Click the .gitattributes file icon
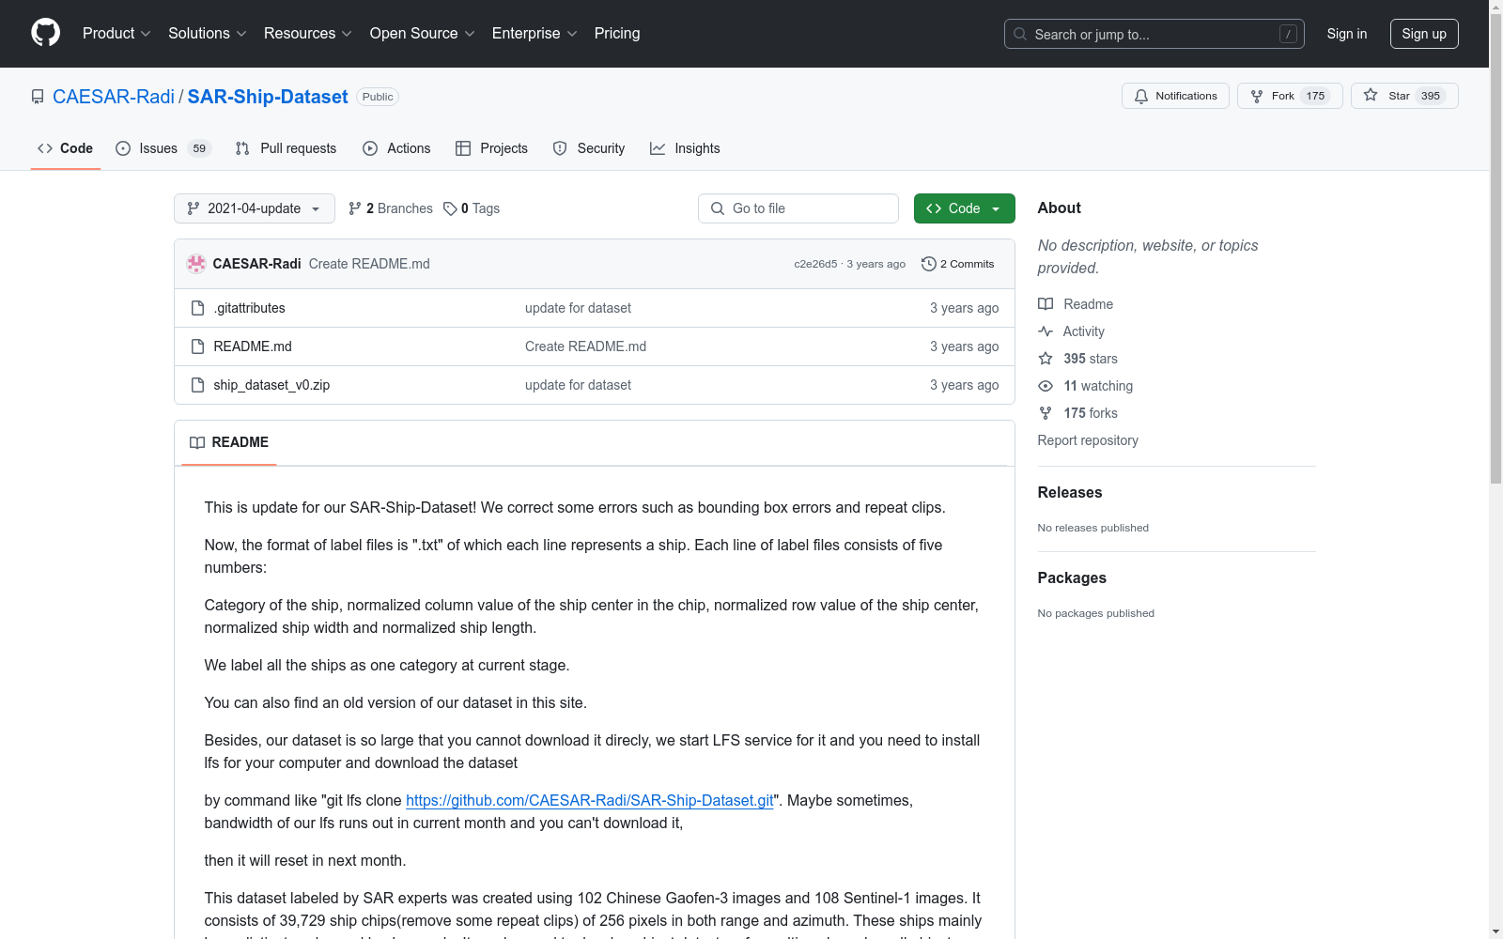 tap(197, 308)
